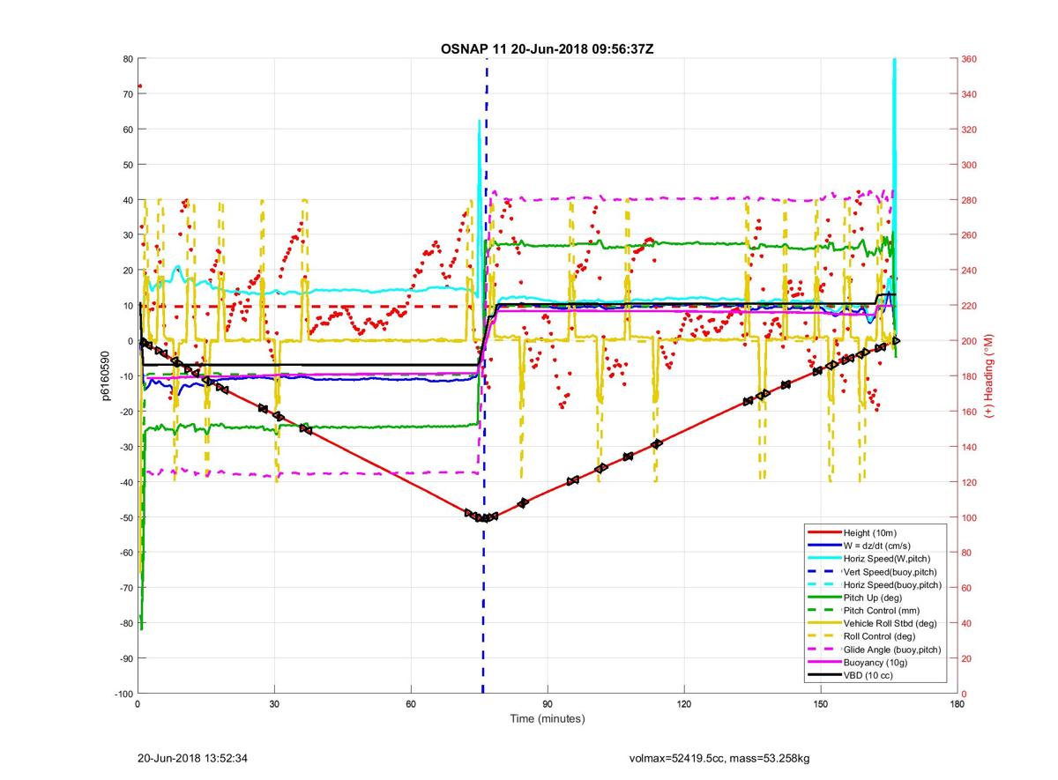Click the footer text "volmax=52419.5cc, mass=53.258kg"
Image resolution: width=1058 pixels, height=780 pixels.
click(x=721, y=758)
